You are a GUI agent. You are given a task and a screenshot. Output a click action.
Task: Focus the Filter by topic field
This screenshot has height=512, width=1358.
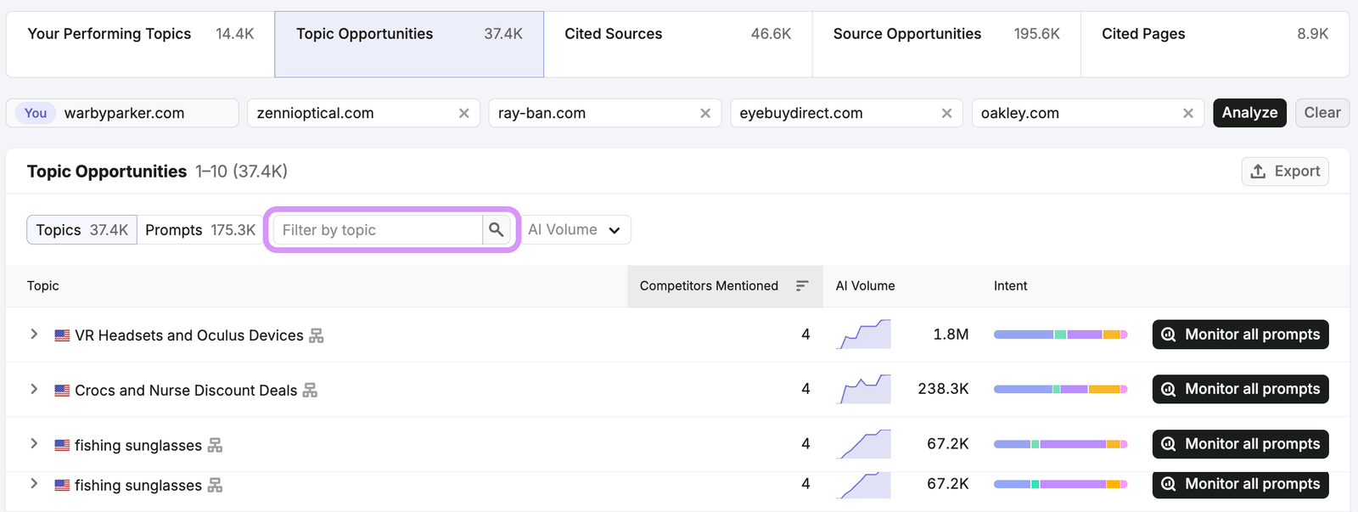tap(378, 230)
